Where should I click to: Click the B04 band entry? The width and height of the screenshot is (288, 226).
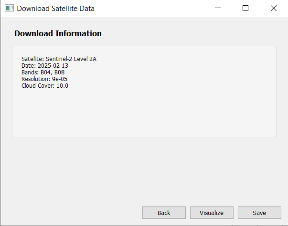(46, 72)
